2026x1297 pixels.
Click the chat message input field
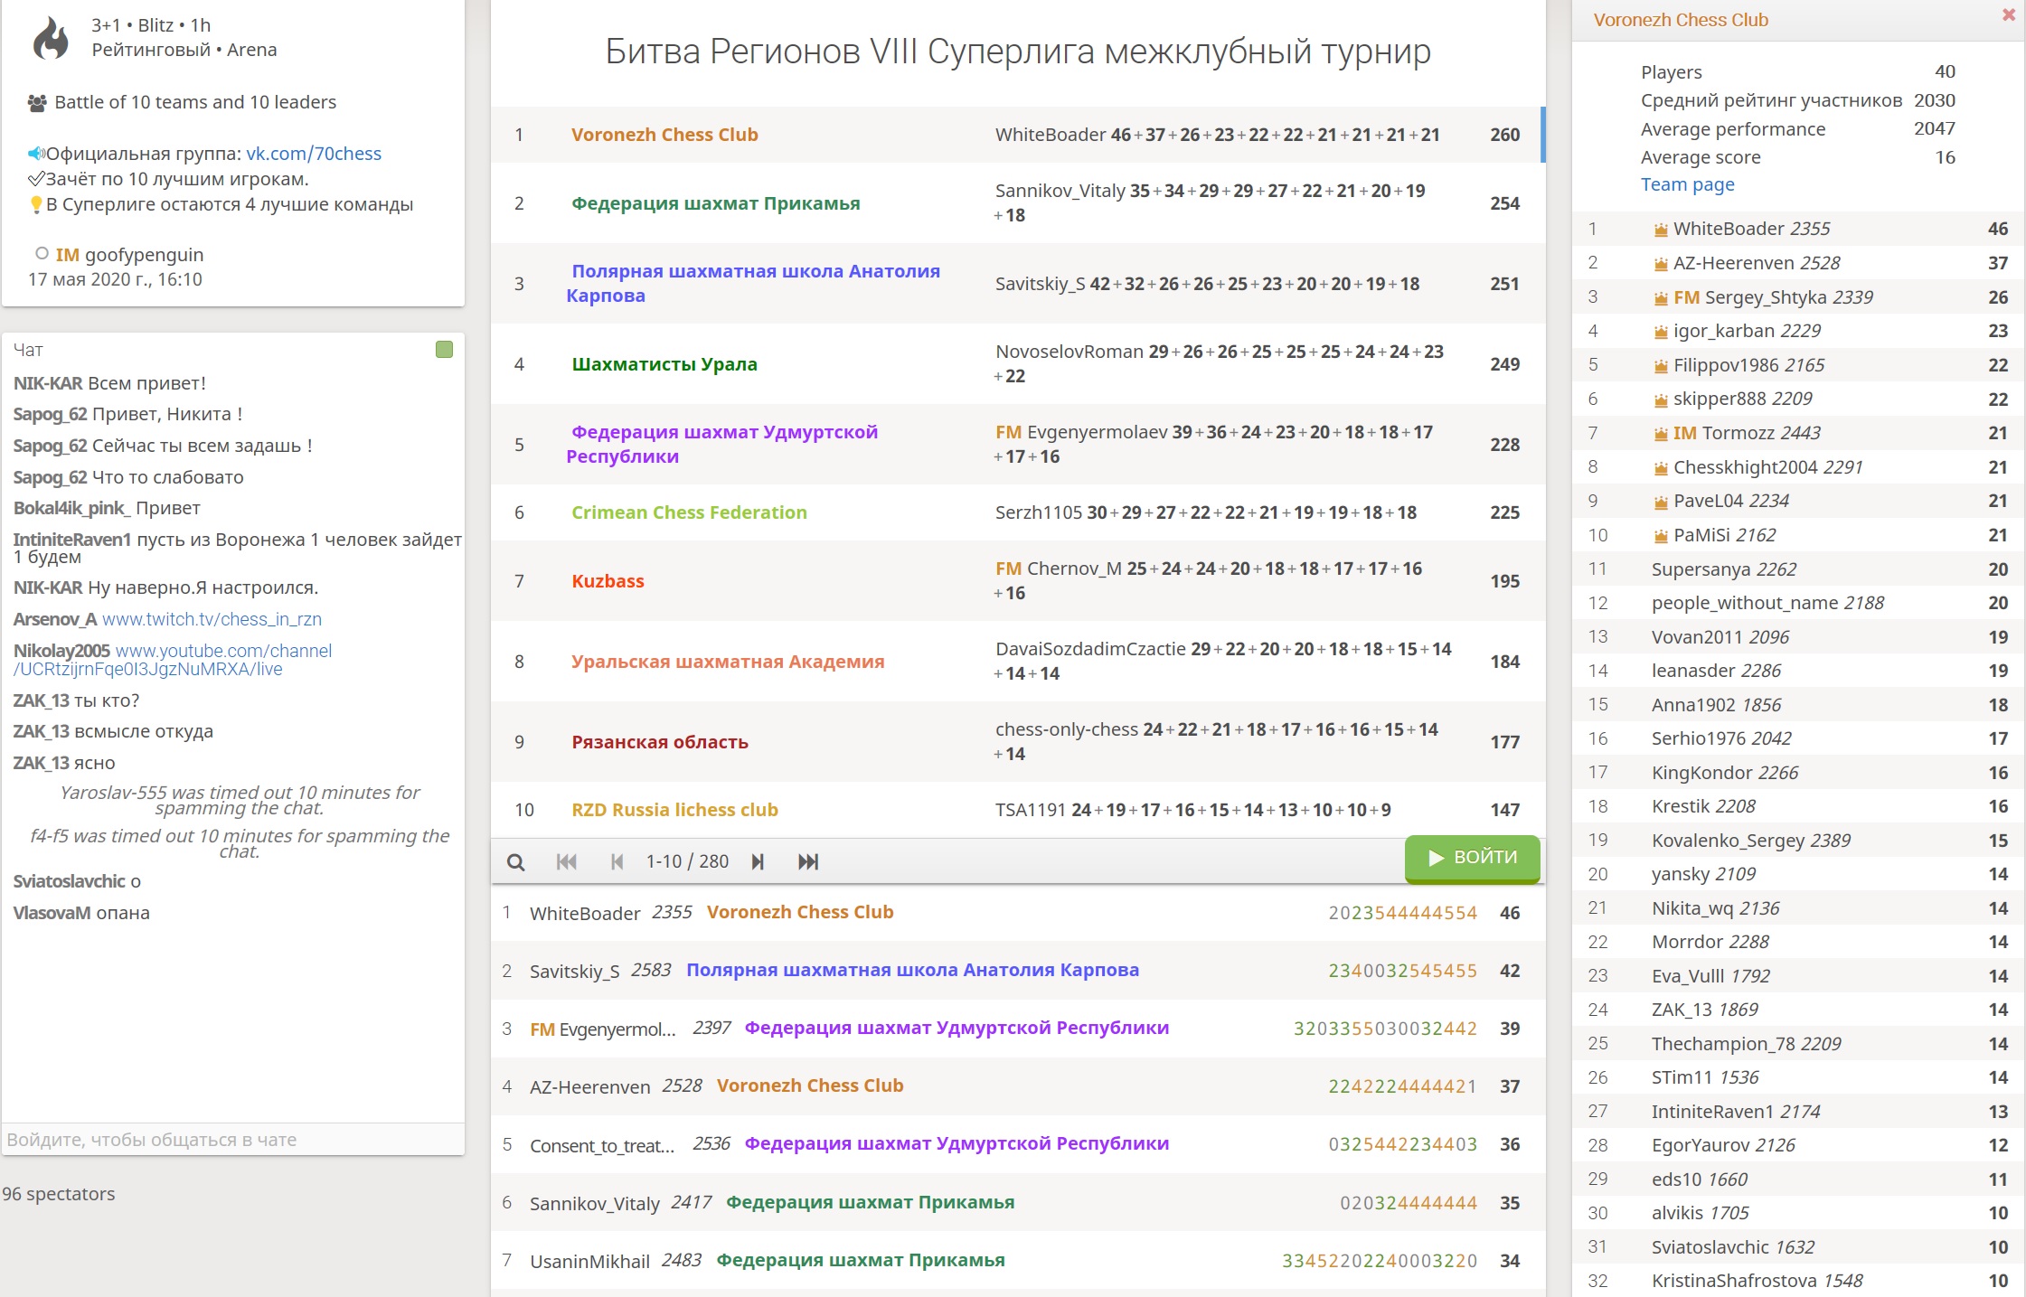[x=233, y=1140]
